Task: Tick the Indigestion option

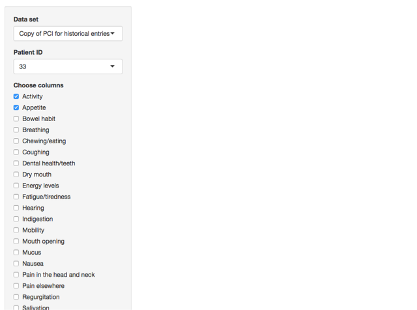Action: point(16,219)
